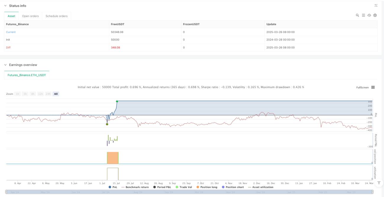Open table settings gear icon
384x197 pixels.
coord(375,15)
